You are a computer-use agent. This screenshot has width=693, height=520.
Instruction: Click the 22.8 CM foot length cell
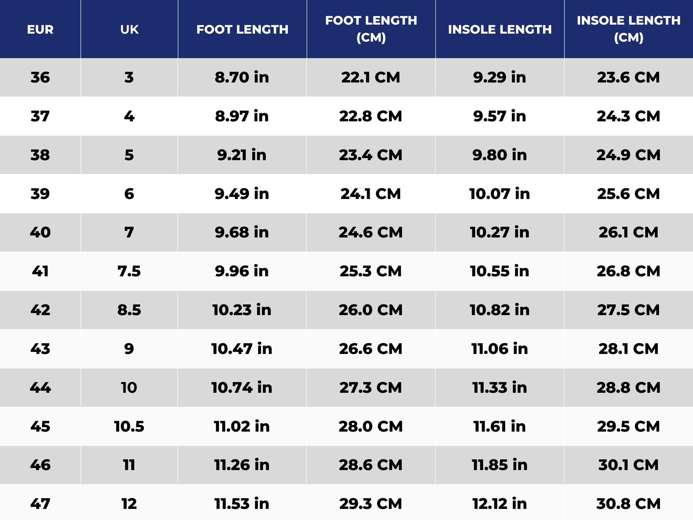371,116
